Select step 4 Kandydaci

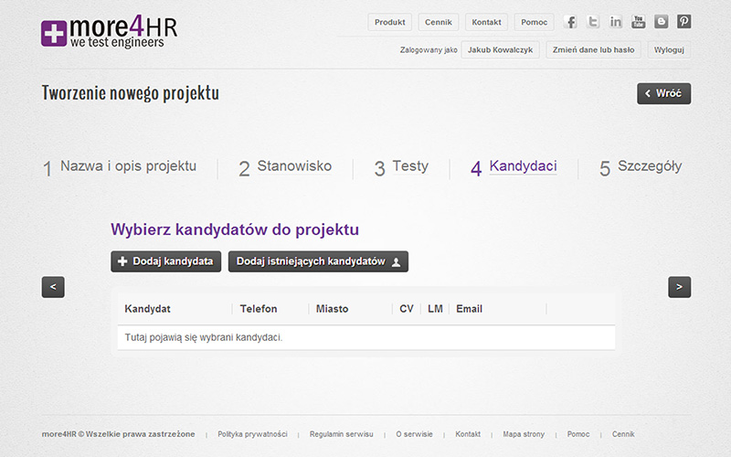pos(514,167)
